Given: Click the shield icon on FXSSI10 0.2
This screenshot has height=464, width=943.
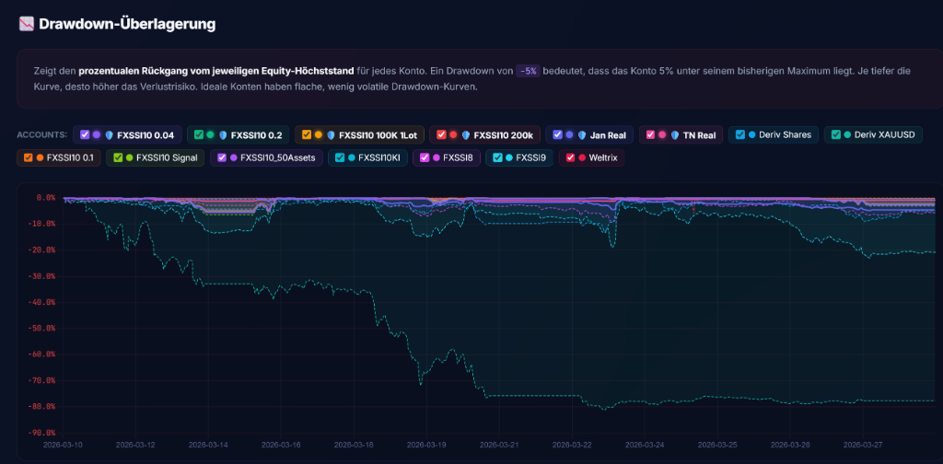Looking at the screenshot, I should [222, 134].
